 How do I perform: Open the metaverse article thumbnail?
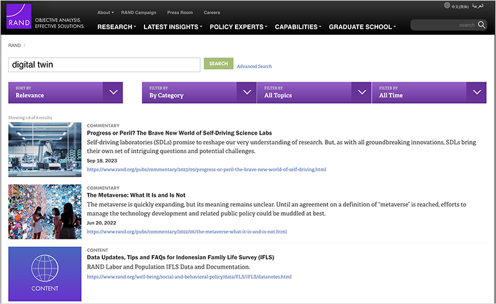45,212
